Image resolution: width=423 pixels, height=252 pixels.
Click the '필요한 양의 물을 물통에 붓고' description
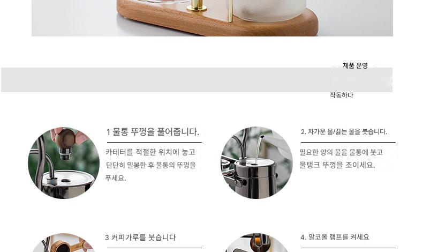coord(341,159)
